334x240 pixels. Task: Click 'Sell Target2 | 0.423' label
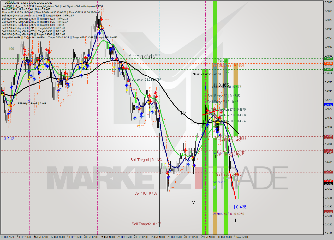point(146,224)
